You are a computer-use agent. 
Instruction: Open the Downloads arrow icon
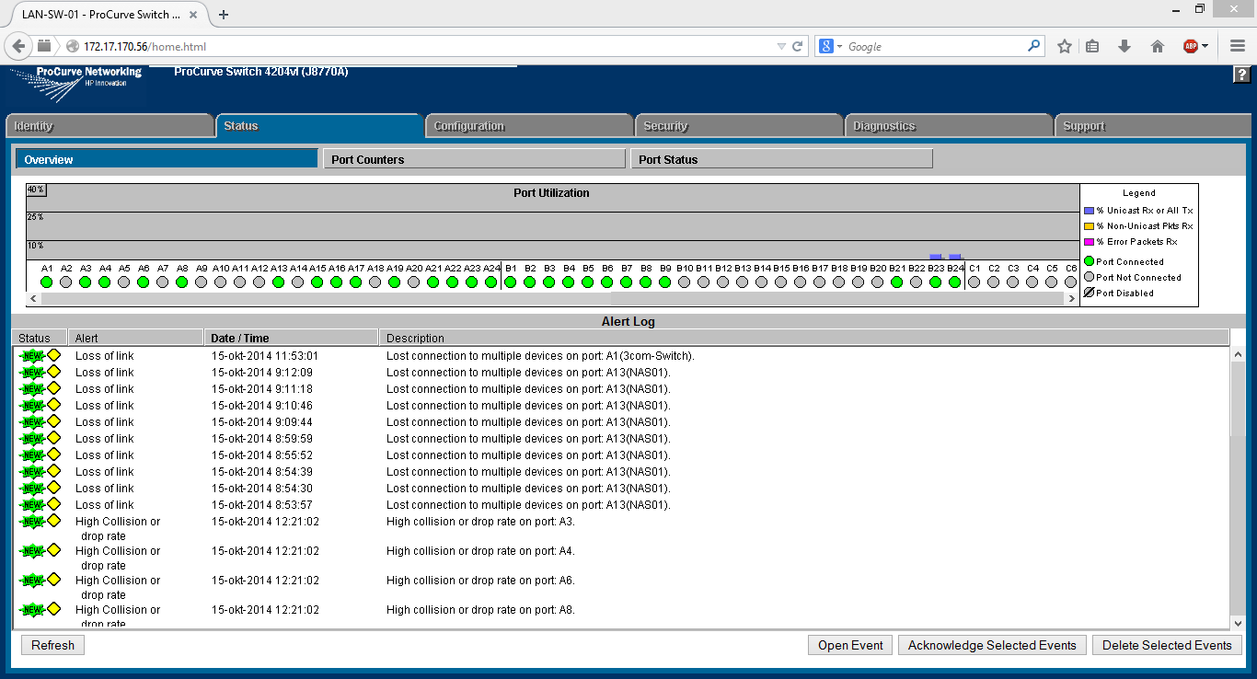click(1124, 46)
